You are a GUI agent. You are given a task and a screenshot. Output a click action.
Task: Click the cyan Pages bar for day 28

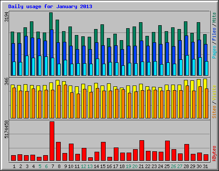click(x=187, y=65)
